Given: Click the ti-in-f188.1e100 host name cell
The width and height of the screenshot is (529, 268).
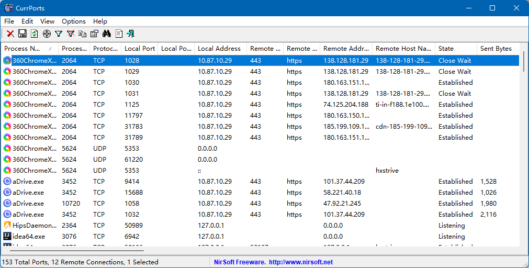Looking at the screenshot, I should point(402,104).
